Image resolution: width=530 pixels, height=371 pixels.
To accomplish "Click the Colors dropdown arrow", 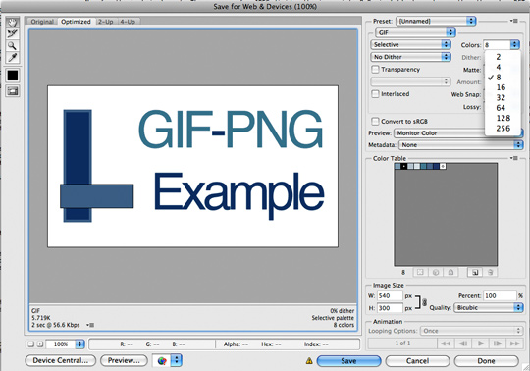I will [514, 44].
